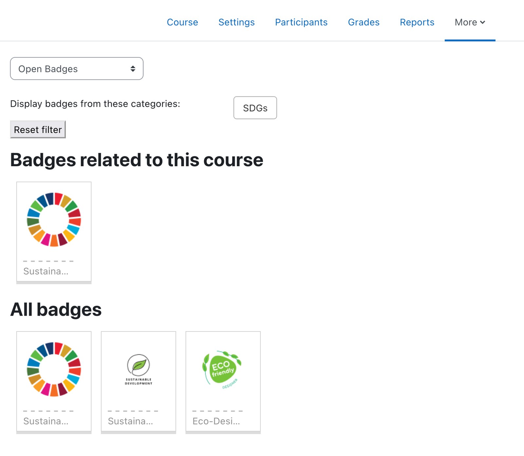524x456 pixels.
Task: Click Sustaina... title of first All badges card
Action: (x=46, y=421)
